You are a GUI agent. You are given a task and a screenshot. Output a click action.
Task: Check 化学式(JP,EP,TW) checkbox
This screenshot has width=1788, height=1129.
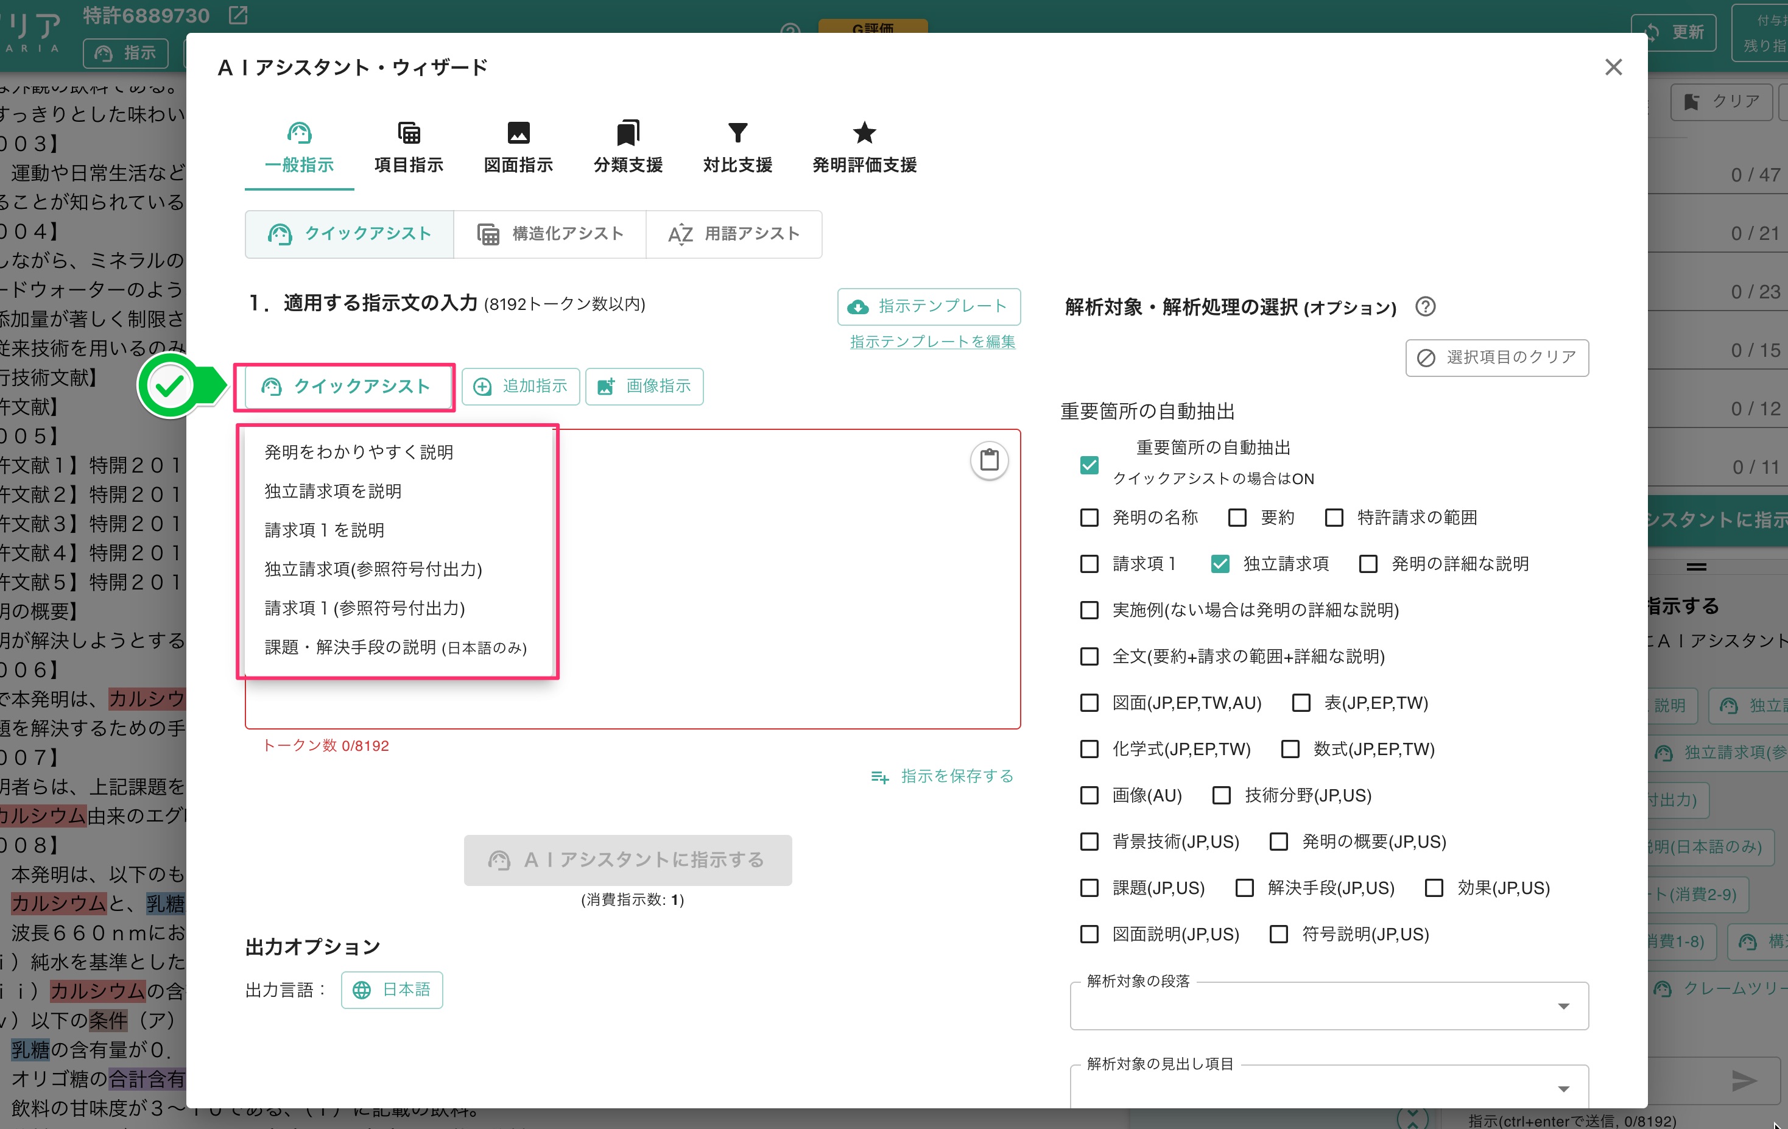click(1089, 749)
